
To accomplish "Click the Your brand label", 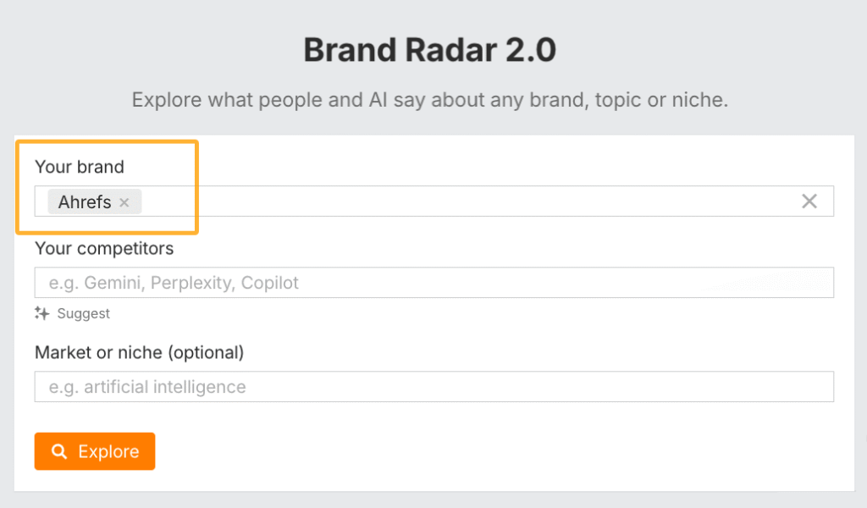I will point(80,167).
